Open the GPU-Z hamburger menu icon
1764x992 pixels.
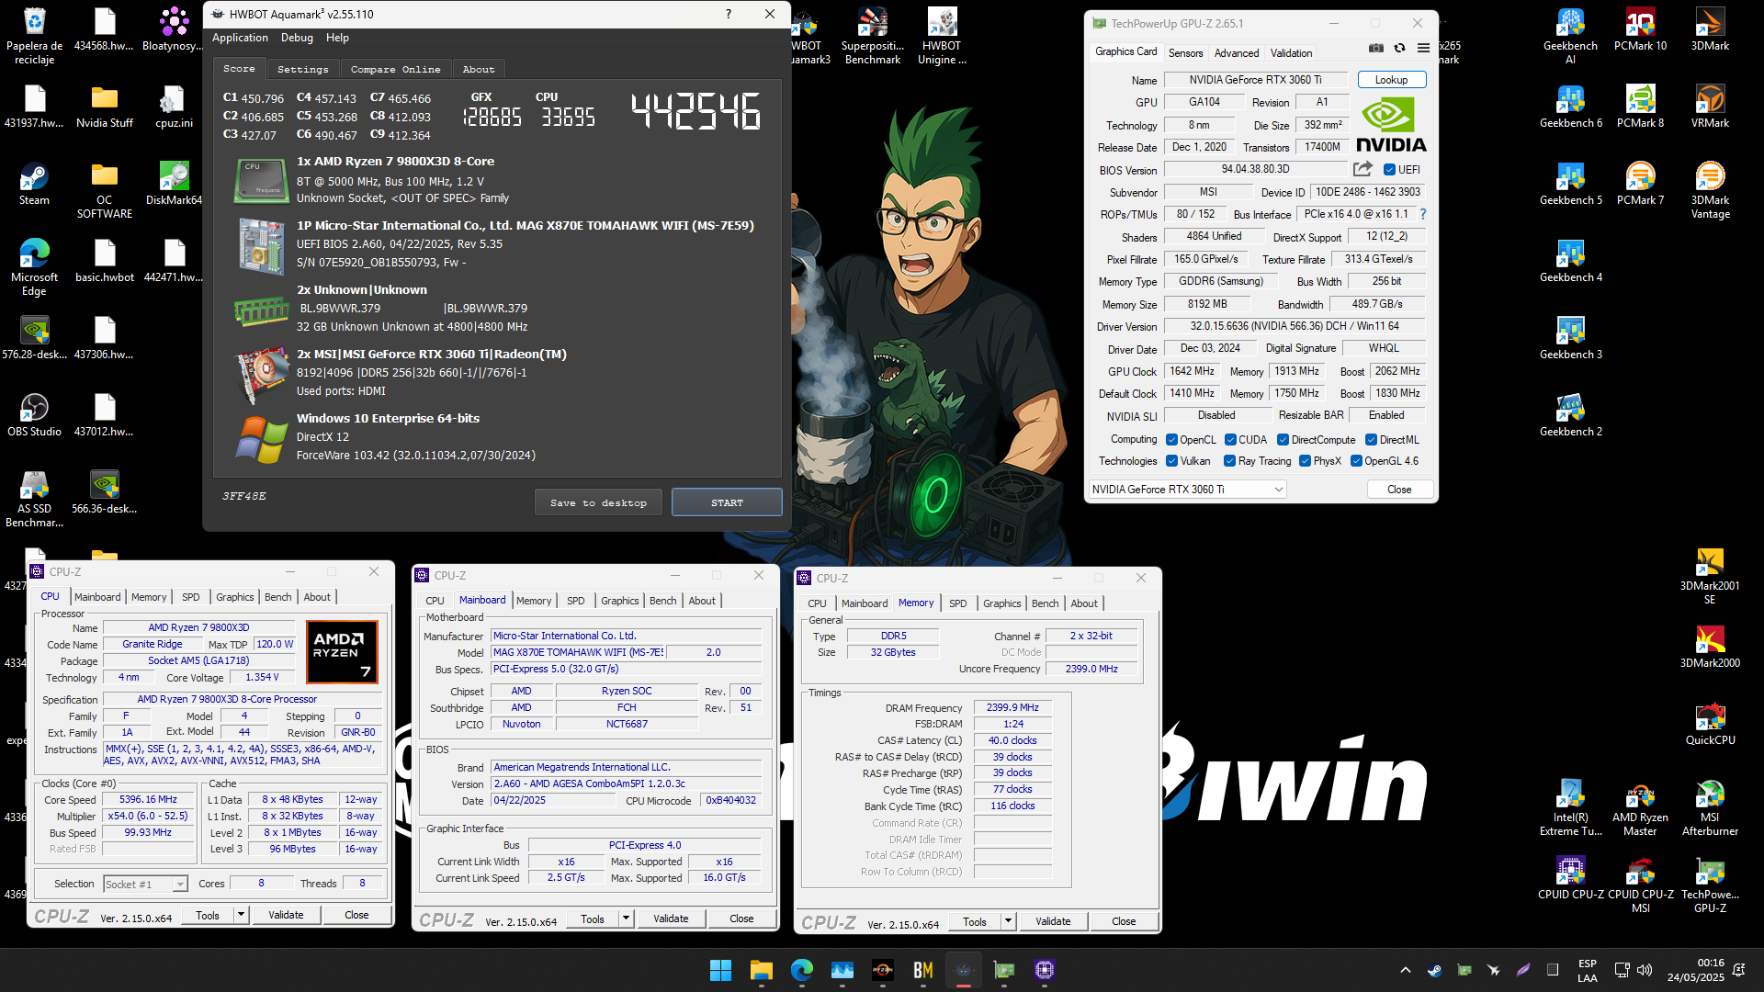(1423, 49)
